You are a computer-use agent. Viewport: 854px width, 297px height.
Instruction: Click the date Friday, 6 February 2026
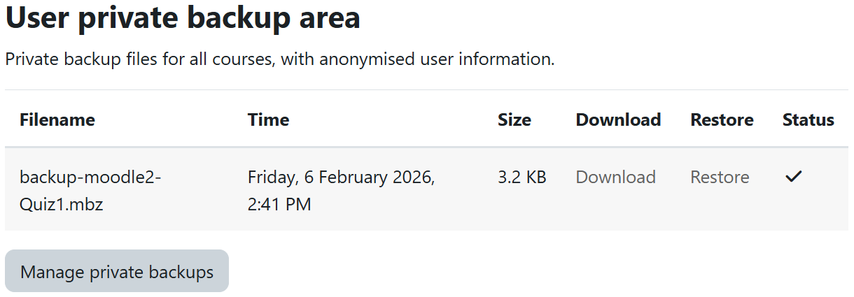[341, 178]
